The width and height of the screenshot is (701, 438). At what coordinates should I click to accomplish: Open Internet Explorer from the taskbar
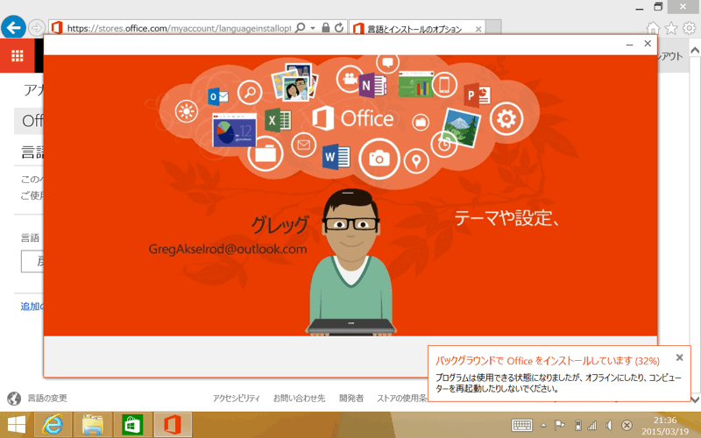[53, 425]
